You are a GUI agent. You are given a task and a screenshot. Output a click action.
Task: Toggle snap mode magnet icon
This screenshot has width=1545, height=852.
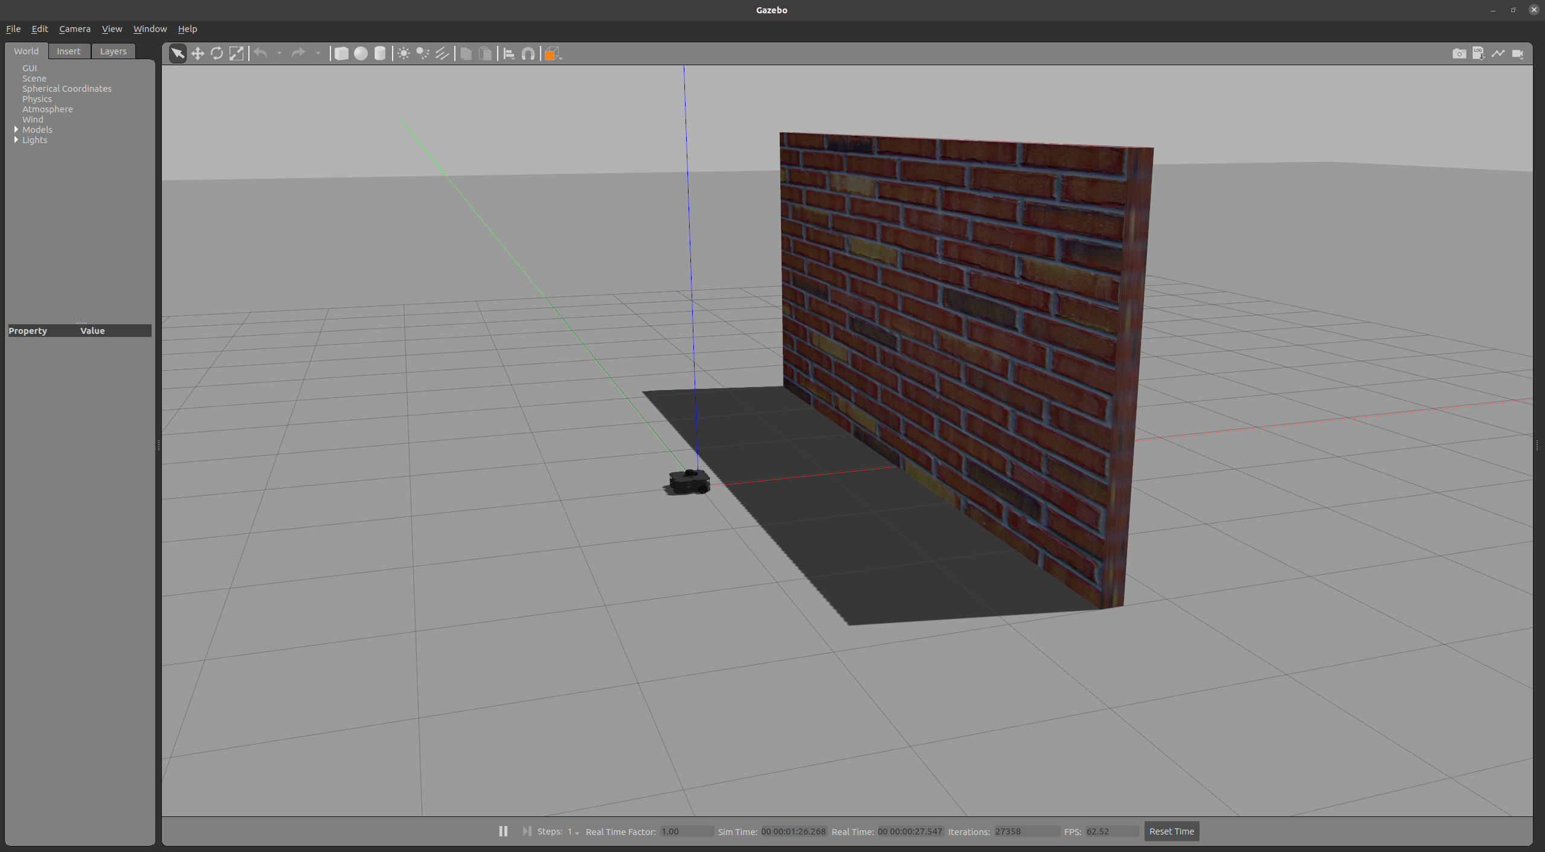click(528, 54)
